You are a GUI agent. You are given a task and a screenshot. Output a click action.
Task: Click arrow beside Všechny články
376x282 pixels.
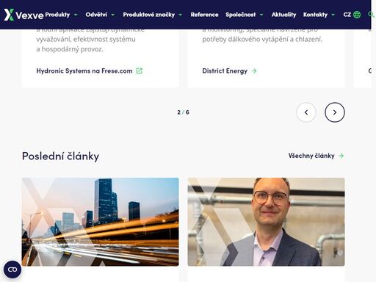341,156
